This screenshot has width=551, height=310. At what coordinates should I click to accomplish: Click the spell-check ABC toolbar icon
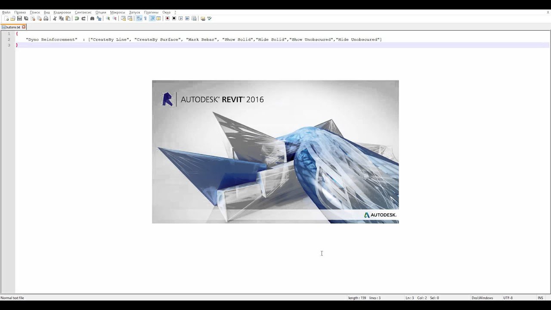pos(209,19)
